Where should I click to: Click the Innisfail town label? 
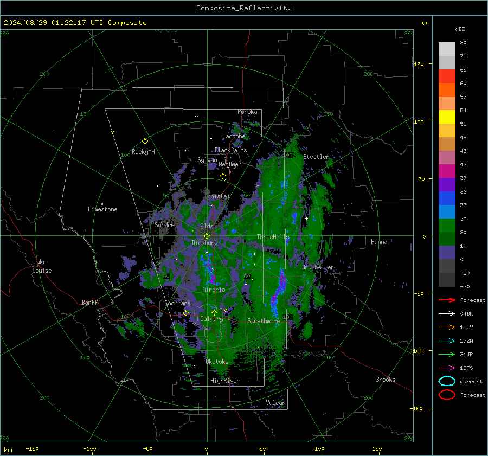point(219,196)
